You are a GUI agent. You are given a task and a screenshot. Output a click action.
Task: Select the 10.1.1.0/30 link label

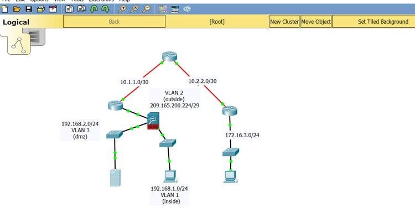click(x=134, y=82)
